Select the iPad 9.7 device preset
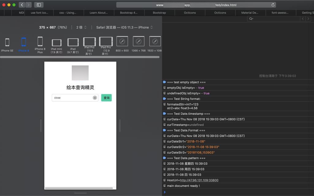This screenshot has height=196, width=314. (73, 46)
